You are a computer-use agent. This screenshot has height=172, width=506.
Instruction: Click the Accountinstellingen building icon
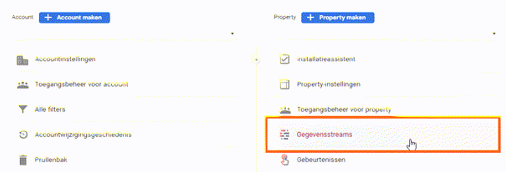click(22, 60)
